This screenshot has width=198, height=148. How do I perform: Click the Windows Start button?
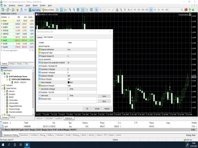pyautogui.click(x=3, y=145)
